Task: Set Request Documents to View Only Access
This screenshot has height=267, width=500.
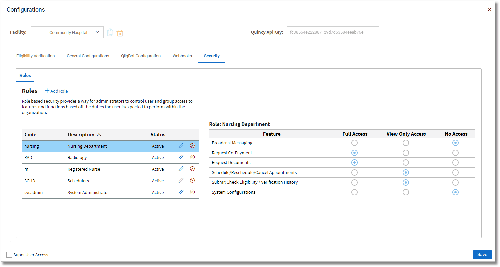Action: 406,163
